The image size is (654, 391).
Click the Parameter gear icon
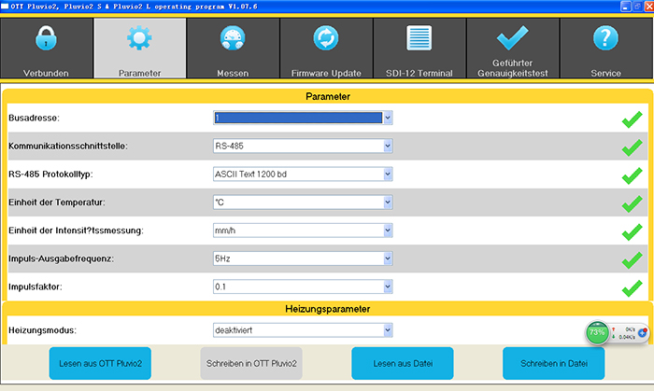pos(139,38)
